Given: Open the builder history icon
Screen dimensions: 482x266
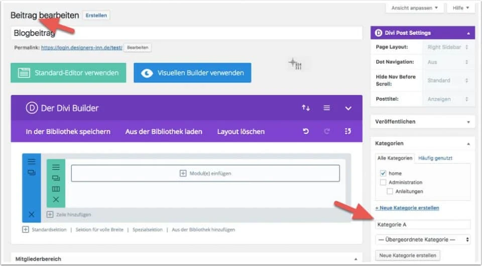Looking at the screenshot, I should point(347,131).
